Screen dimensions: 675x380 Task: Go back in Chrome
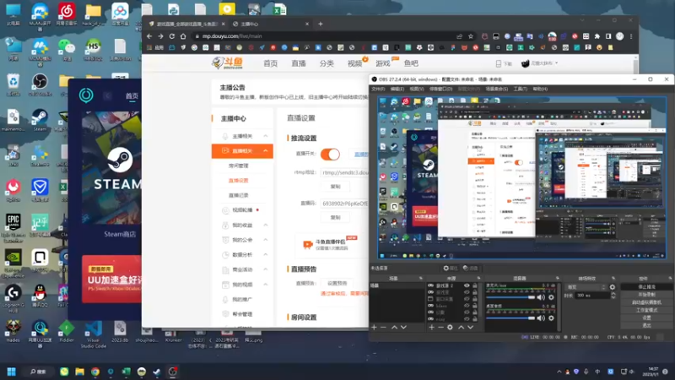pyautogui.click(x=149, y=36)
